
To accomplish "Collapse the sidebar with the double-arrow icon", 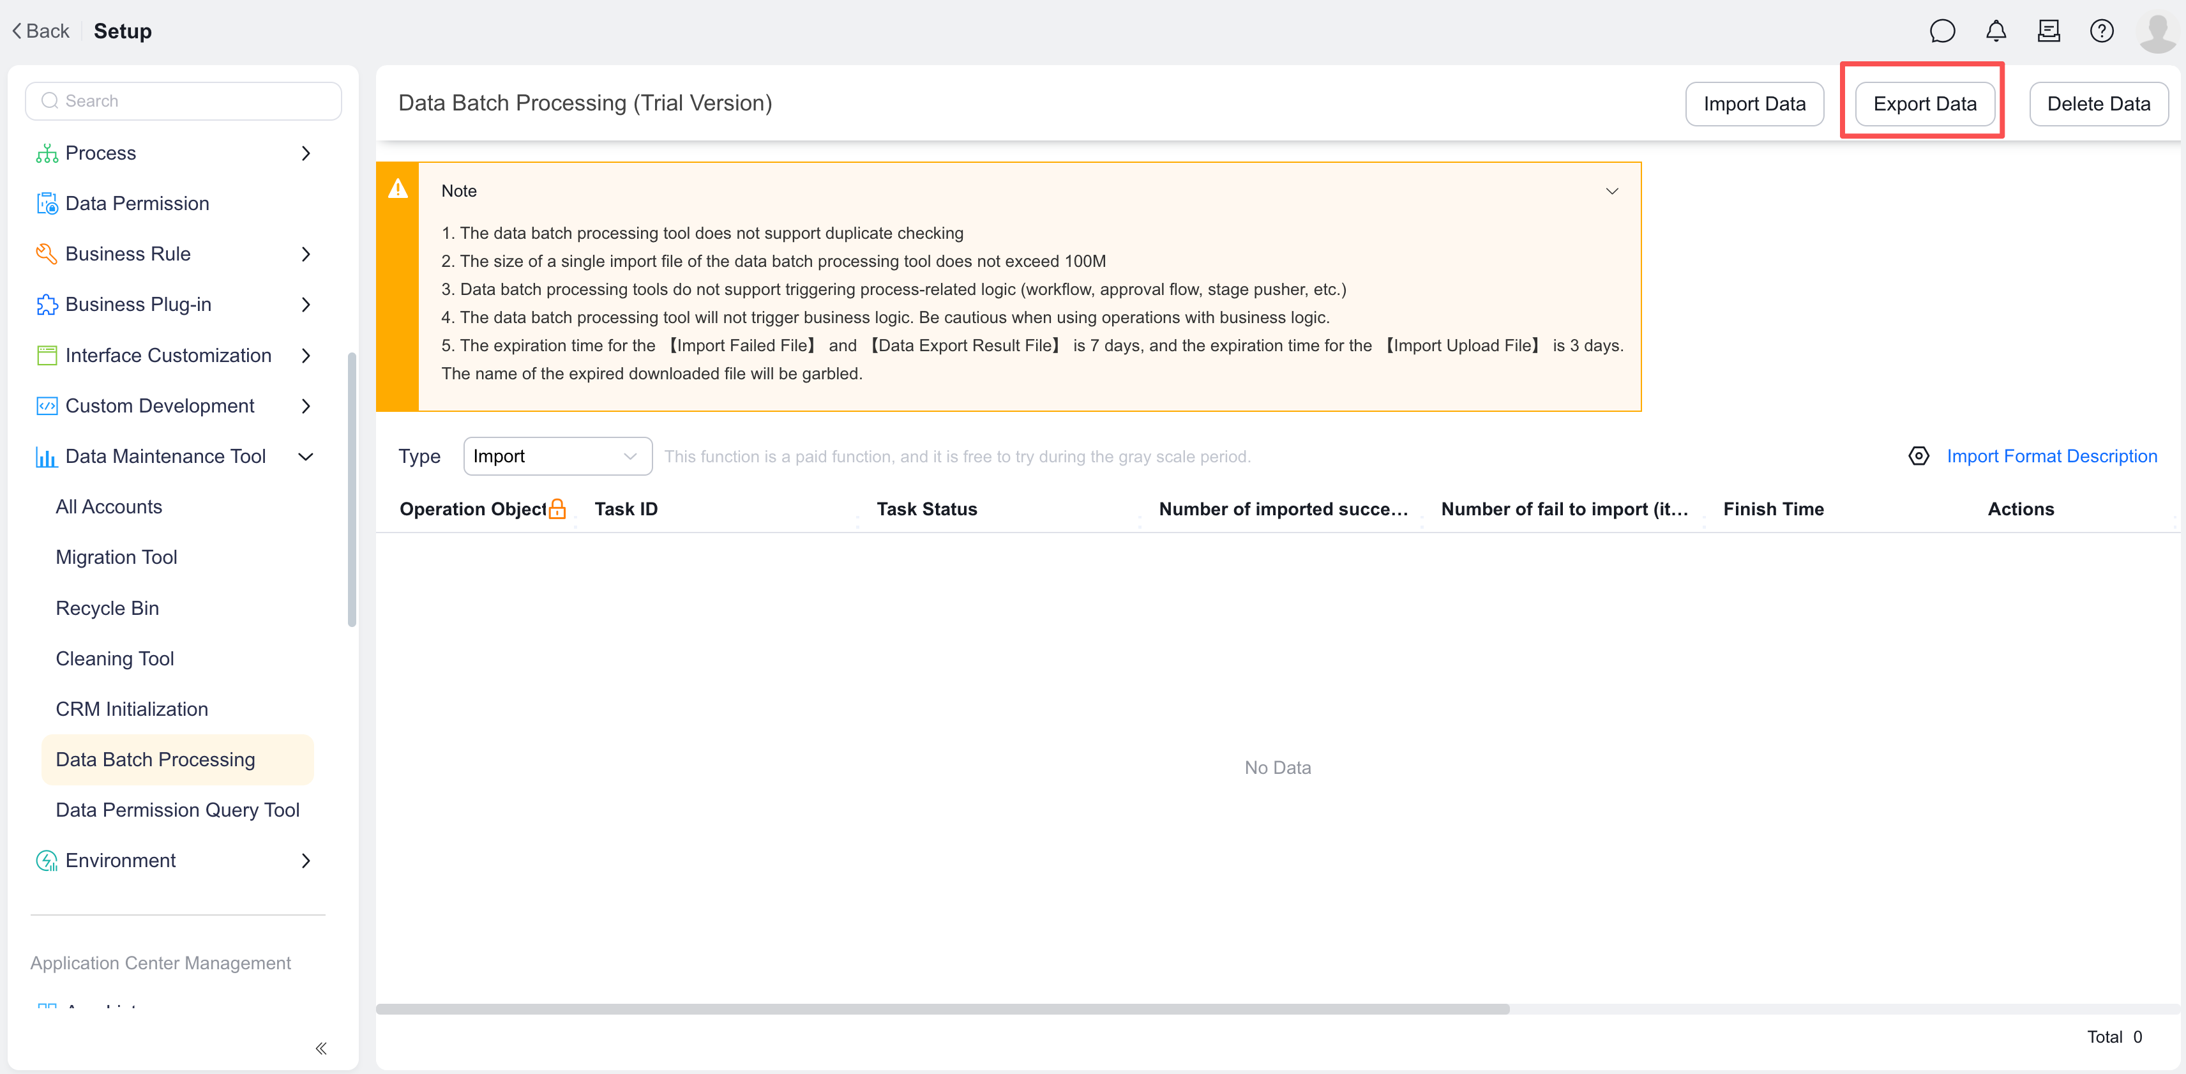I will [x=320, y=1048].
